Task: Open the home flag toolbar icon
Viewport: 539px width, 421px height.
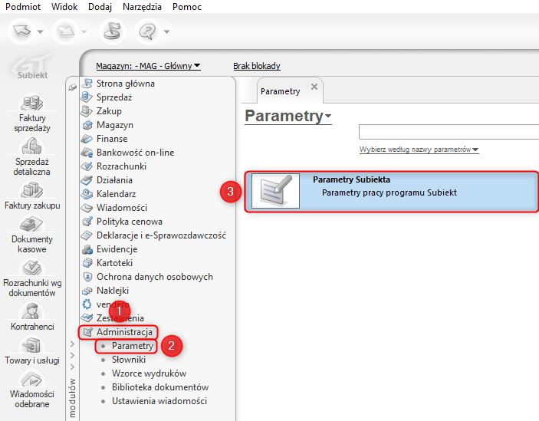Action: [113, 31]
